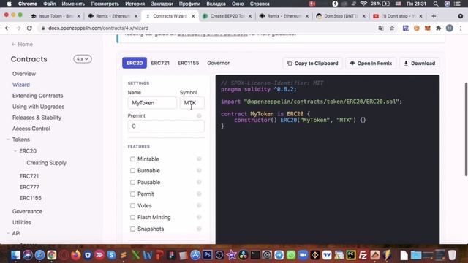Click the browser forward arrow
The height and width of the screenshot is (263, 468).
(x=18, y=28)
